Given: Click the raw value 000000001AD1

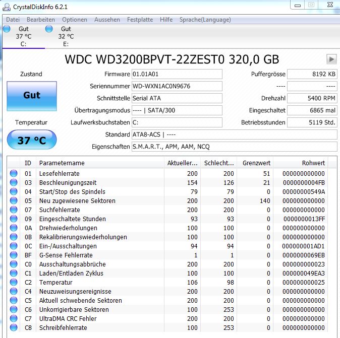Looking at the screenshot, I should [303, 246].
